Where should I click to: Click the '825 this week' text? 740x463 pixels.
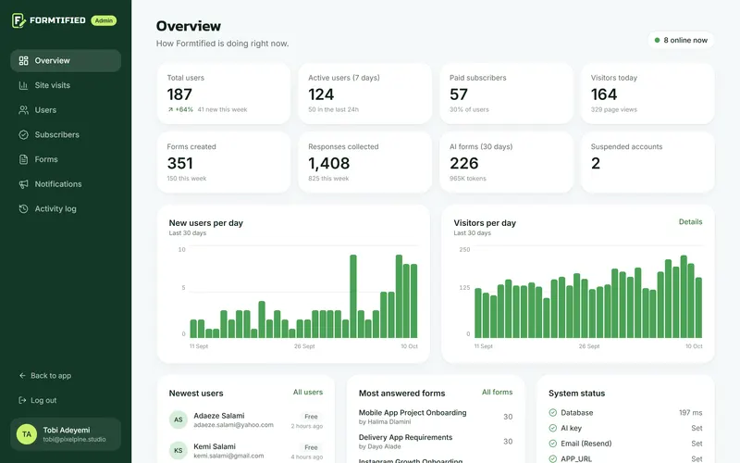328,179
